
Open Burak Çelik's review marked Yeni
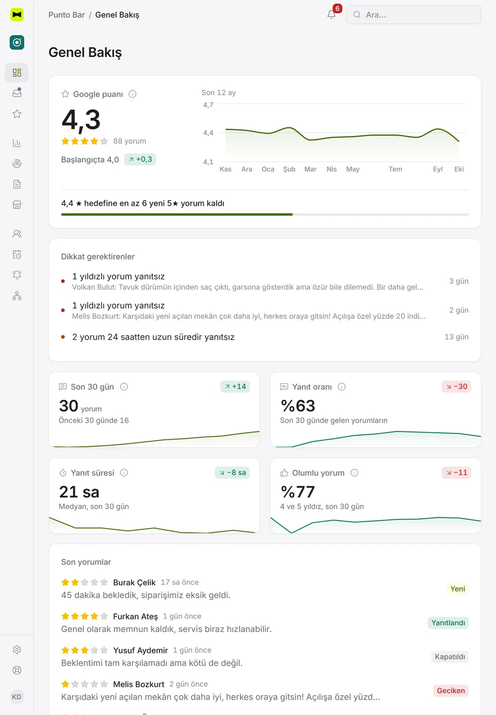pyautogui.click(x=265, y=589)
